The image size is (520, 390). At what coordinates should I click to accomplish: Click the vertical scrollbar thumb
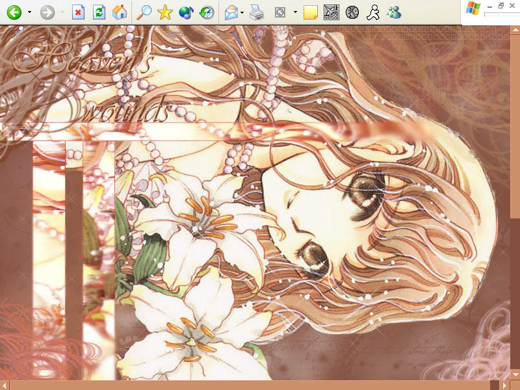tap(515, 127)
